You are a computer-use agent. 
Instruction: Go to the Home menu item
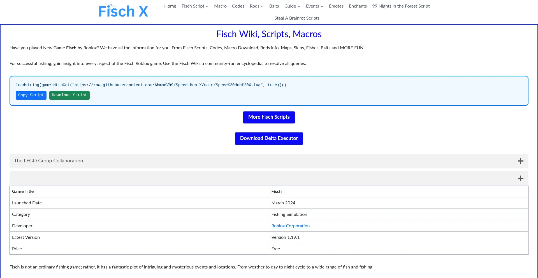[170, 6]
